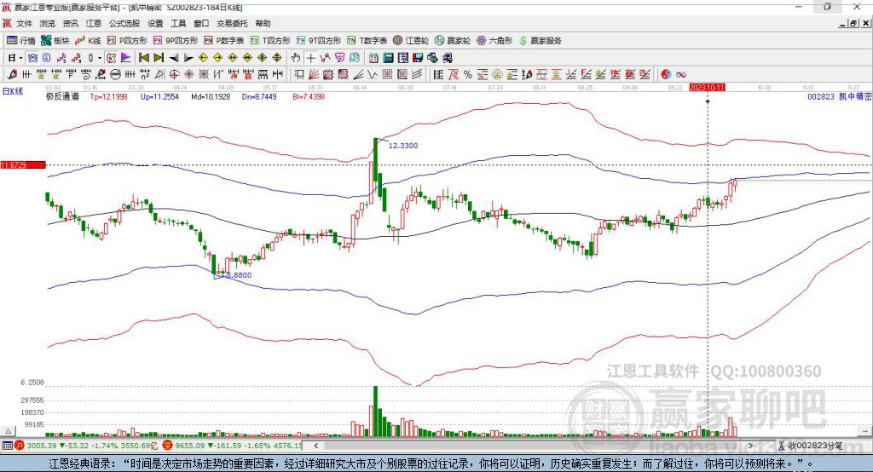Open the 窗口 menu
The height and width of the screenshot is (472, 873).
coord(201,23)
